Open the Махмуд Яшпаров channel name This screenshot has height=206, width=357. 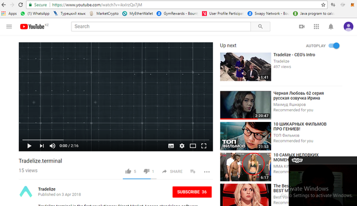pyautogui.click(x=290, y=105)
